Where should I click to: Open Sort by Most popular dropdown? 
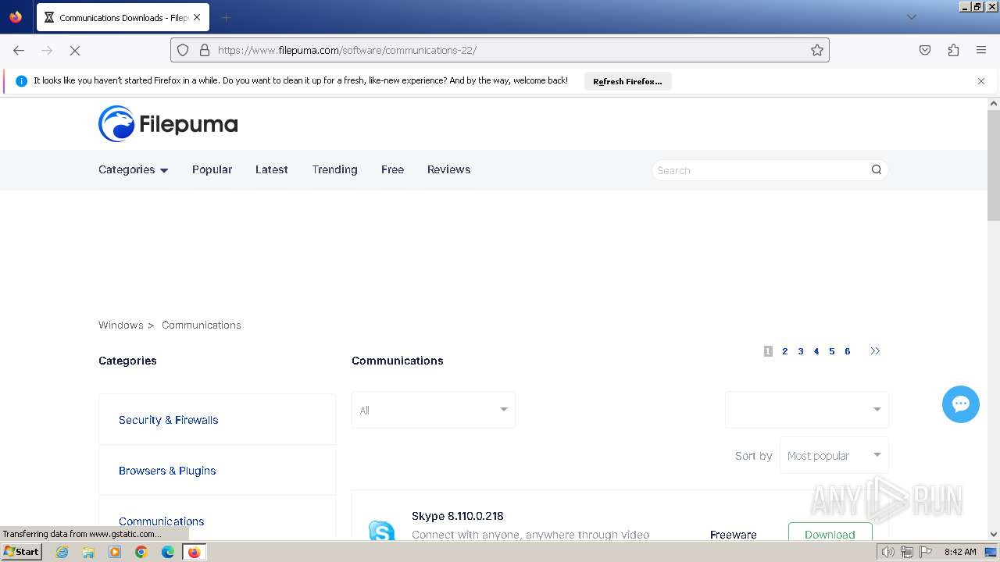pyautogui.click(x=834, y=455)
